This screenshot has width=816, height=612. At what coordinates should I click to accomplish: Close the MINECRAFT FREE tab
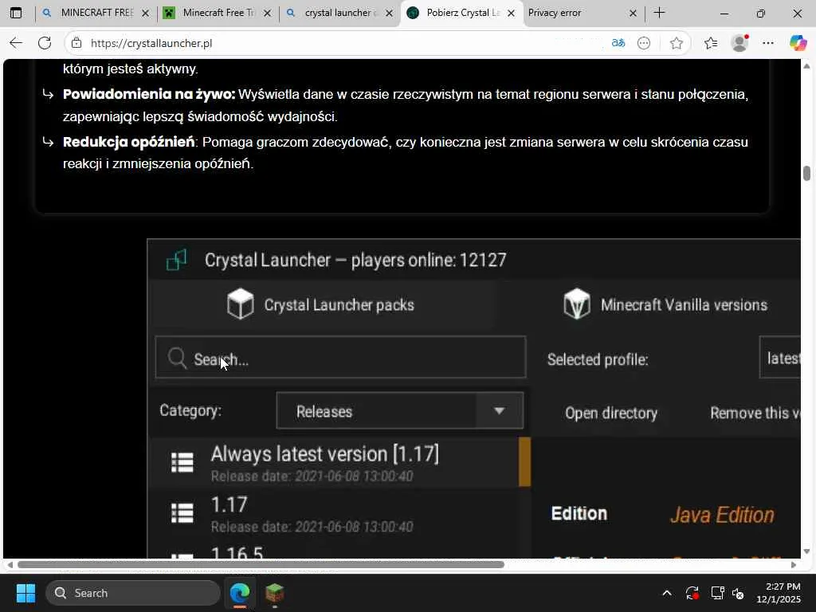click(146, 13)
